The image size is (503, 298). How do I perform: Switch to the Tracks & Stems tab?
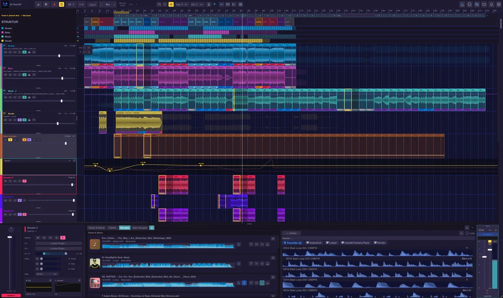(x=96, y=228)
